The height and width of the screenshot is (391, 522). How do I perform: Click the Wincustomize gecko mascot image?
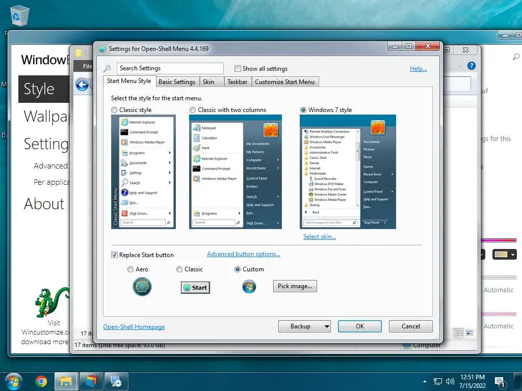point(51,302)
